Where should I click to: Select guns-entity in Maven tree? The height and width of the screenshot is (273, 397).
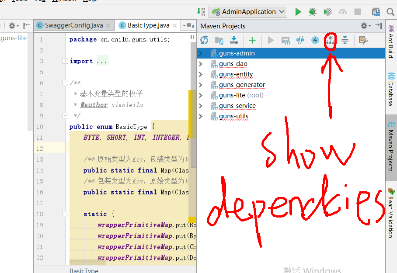click(236, 74)
